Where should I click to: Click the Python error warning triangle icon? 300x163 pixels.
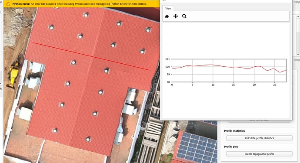point(8,4)
